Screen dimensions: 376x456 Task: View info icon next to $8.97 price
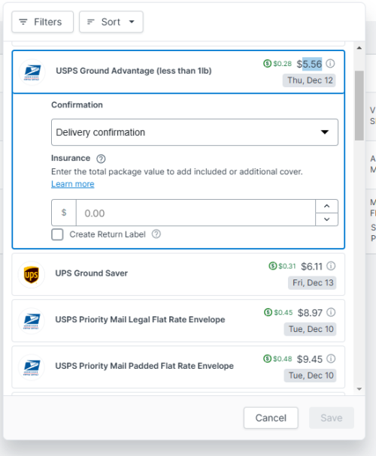point(331,313)
